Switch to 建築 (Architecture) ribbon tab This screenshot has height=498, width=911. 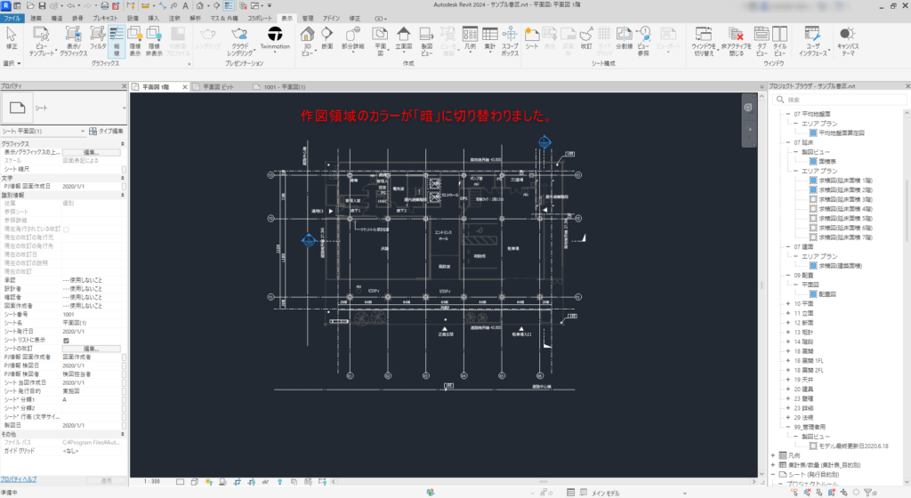tap(36, 18)
